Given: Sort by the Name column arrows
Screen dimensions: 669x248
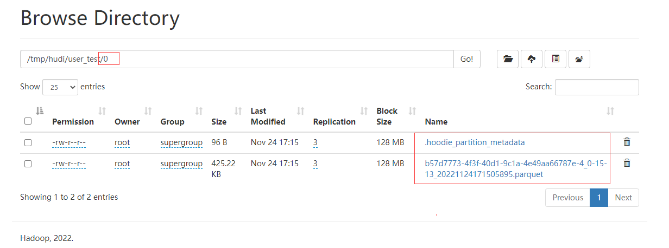Looking at the screenshot, I should point(610,111).
